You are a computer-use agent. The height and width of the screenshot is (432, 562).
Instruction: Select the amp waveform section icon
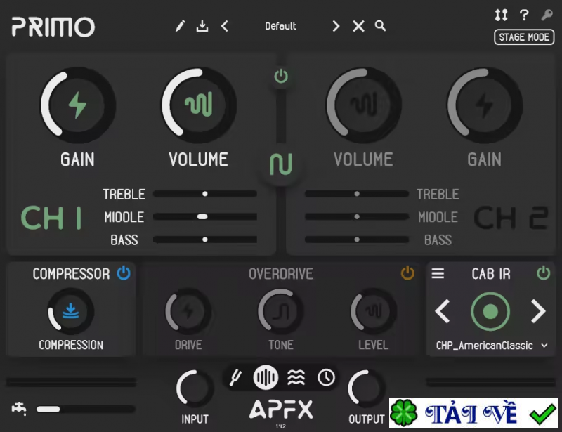point(266,377)
